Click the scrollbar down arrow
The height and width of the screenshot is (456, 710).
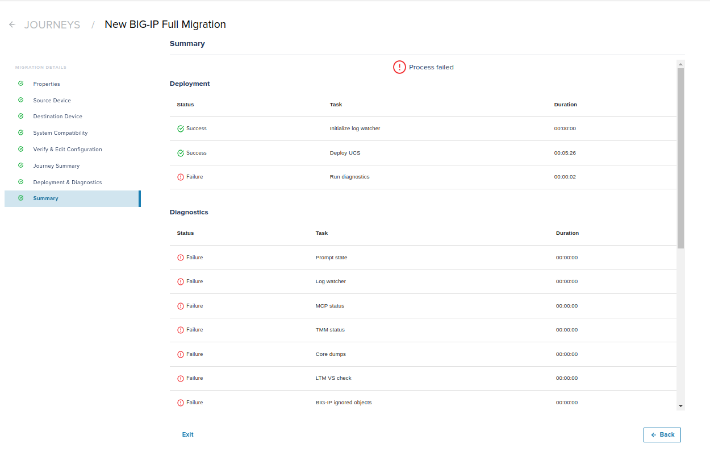pos(680,406)
